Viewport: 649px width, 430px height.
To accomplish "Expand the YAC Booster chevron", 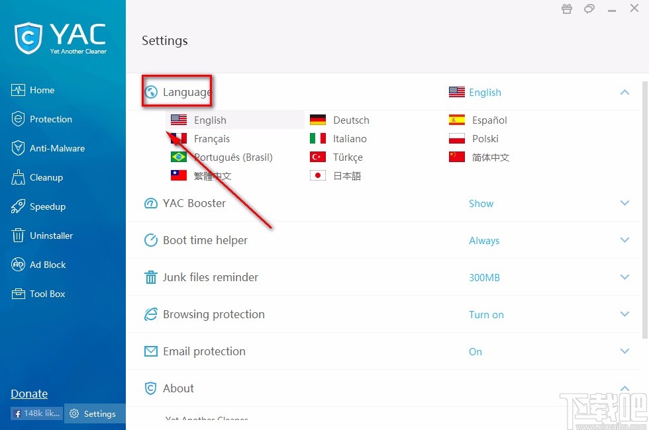I will (624, 203).
